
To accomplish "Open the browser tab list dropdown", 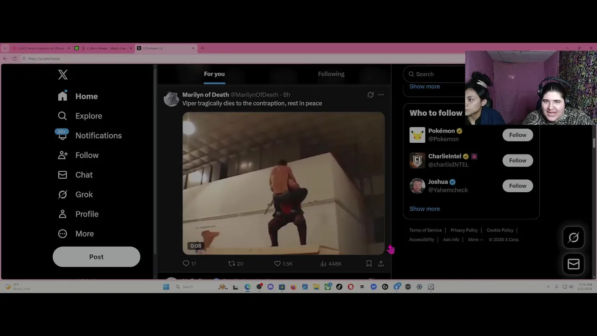I will point(5,48).
